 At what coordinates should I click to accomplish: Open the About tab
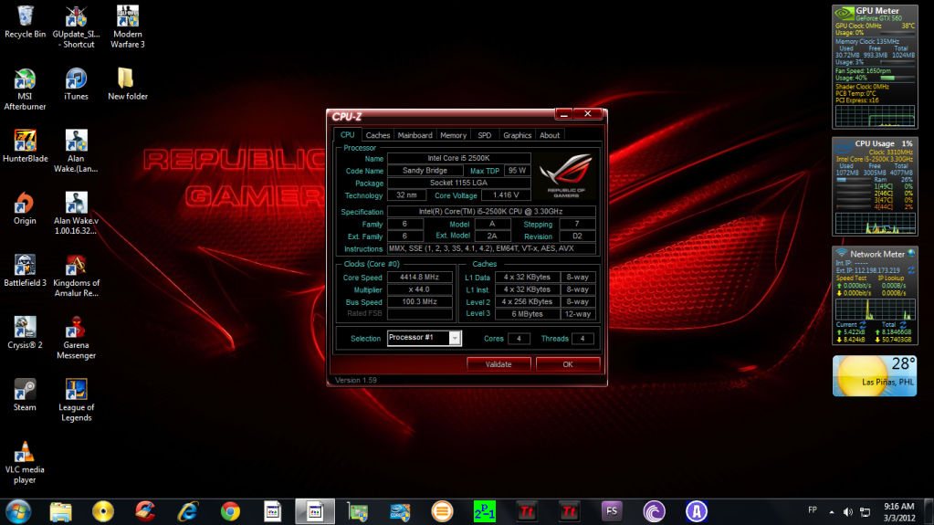point(550,135)
